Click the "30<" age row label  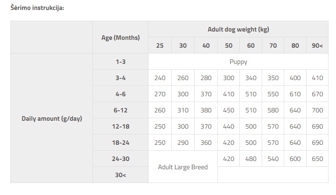(121, 175)
